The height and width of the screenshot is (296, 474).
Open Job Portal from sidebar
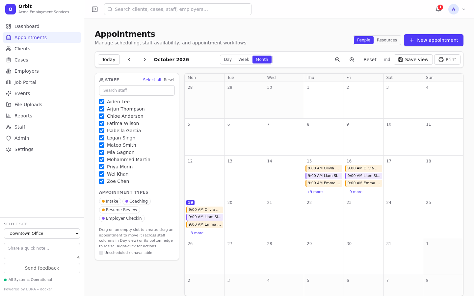click(42, 82)
